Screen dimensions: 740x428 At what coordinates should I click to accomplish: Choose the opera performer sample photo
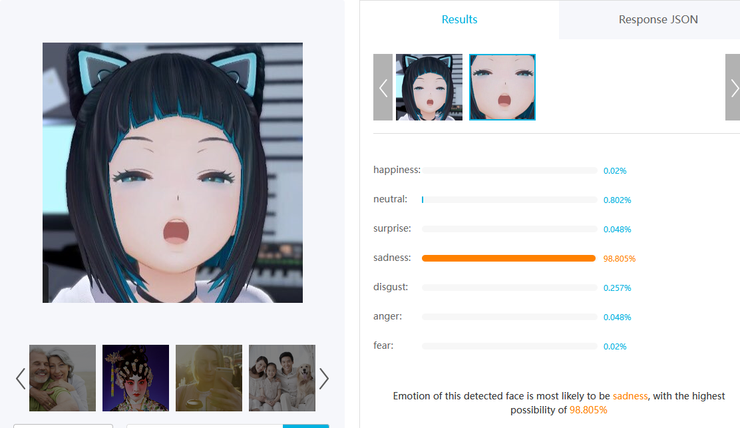(136, 378)
